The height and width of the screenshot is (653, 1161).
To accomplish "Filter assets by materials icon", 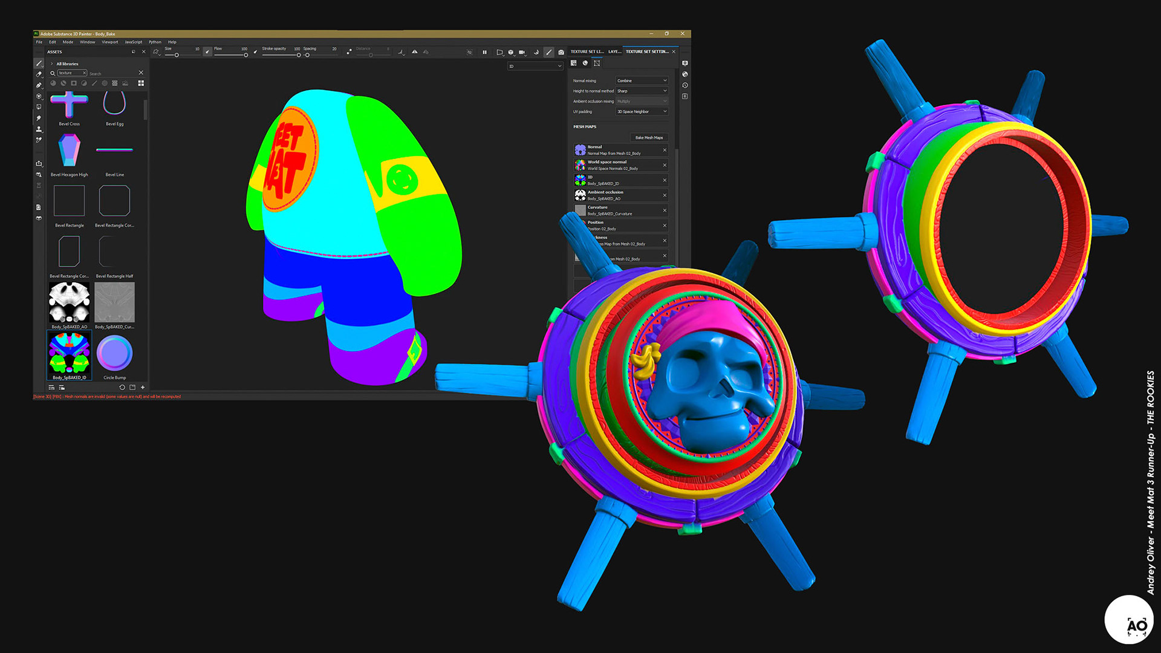I will (x=53, y=83).
